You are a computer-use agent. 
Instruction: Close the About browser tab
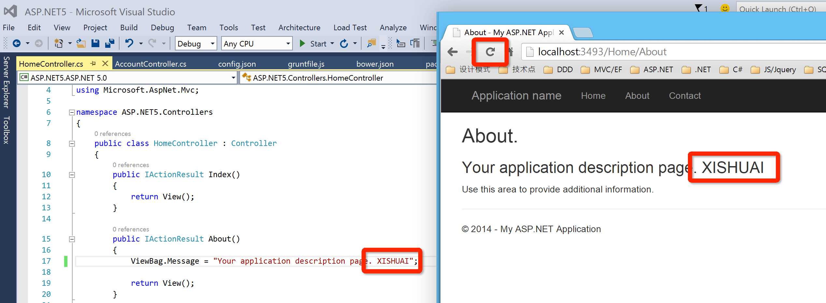(561, 33)
